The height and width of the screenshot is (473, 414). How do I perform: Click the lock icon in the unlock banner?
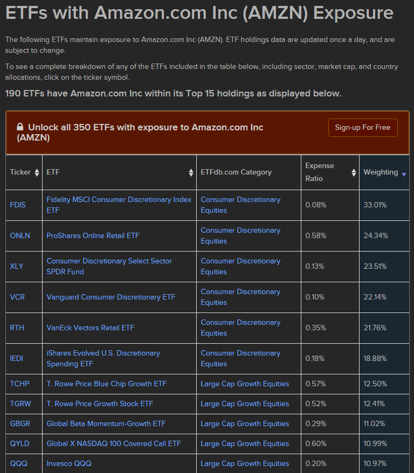point(20,127)
